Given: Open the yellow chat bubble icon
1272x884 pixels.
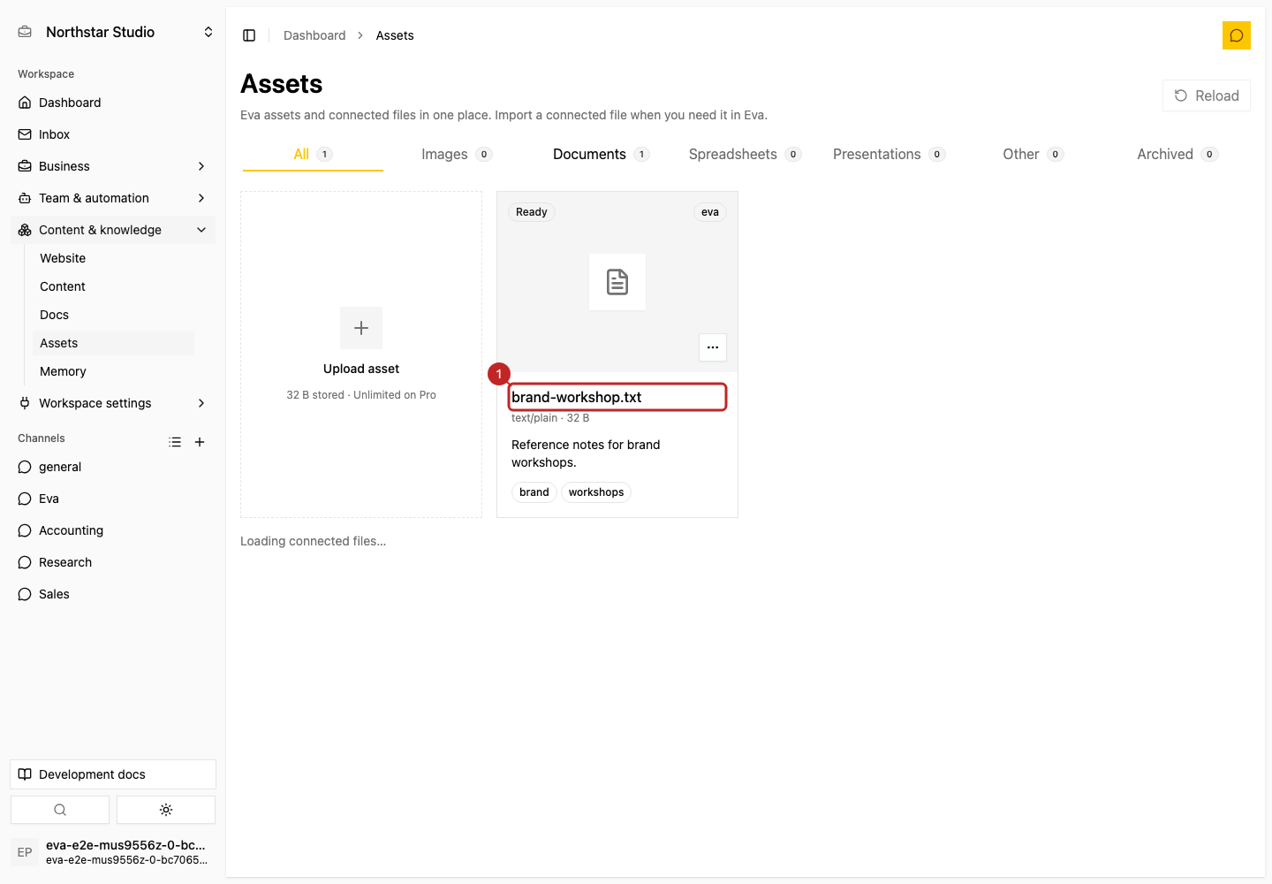Looking at the screenshot, I should click(1237, 35).
